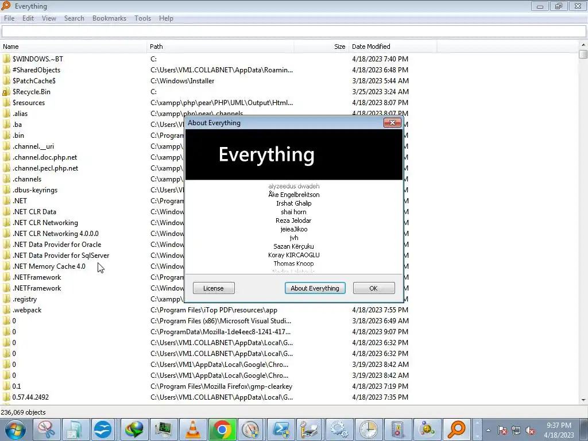Click the results list vertical scrollbar thumb
This screenshot has height=441, width=588.
click(x=583, y=54)
